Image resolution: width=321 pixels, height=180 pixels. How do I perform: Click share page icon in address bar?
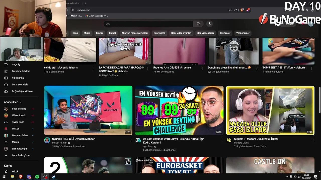coord(236,10)
